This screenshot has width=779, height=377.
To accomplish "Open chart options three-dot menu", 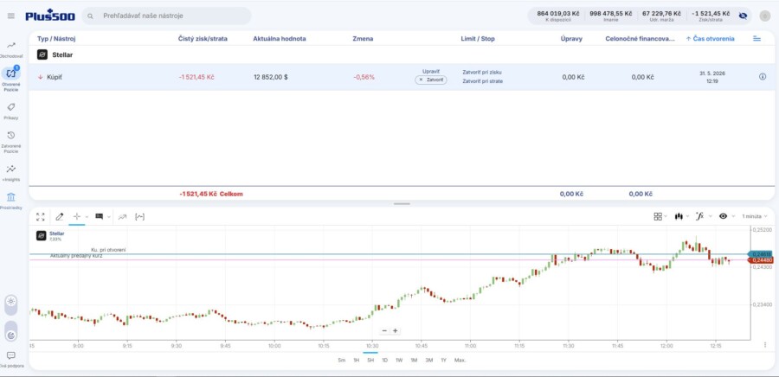I will pos(765,345).
